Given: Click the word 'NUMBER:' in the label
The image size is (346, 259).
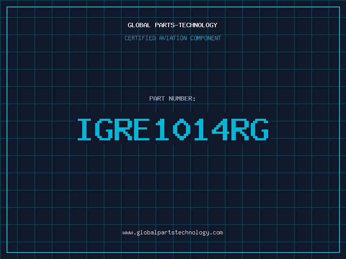Looking at the screenshot, I should click(183, 98).
